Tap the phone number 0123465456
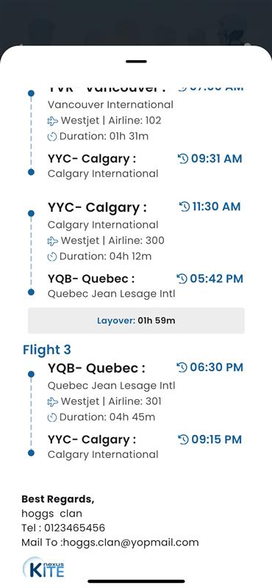The image size is (272, 588). (x=75, y=528)
